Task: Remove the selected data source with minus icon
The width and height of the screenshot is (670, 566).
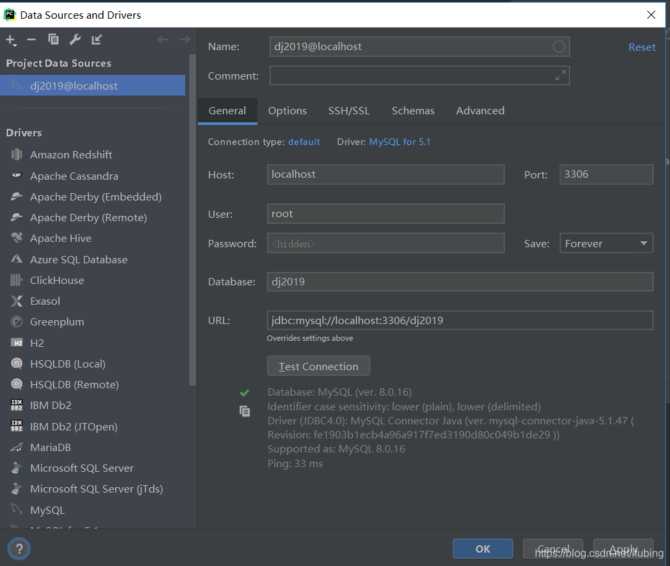Action: click(x=31, y=39)
